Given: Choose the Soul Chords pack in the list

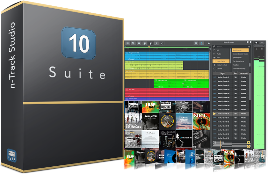Looking at the screenshot, I should [x=240, y=50].
